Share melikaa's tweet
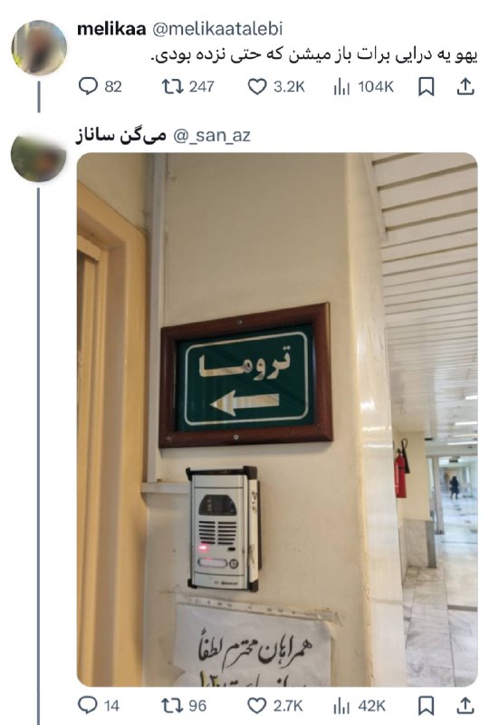This screenshot has height=725, width=489. [465, 86]
